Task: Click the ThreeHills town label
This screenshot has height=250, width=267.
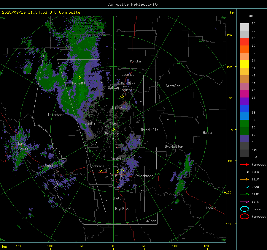Action: (x=149, y=130)
